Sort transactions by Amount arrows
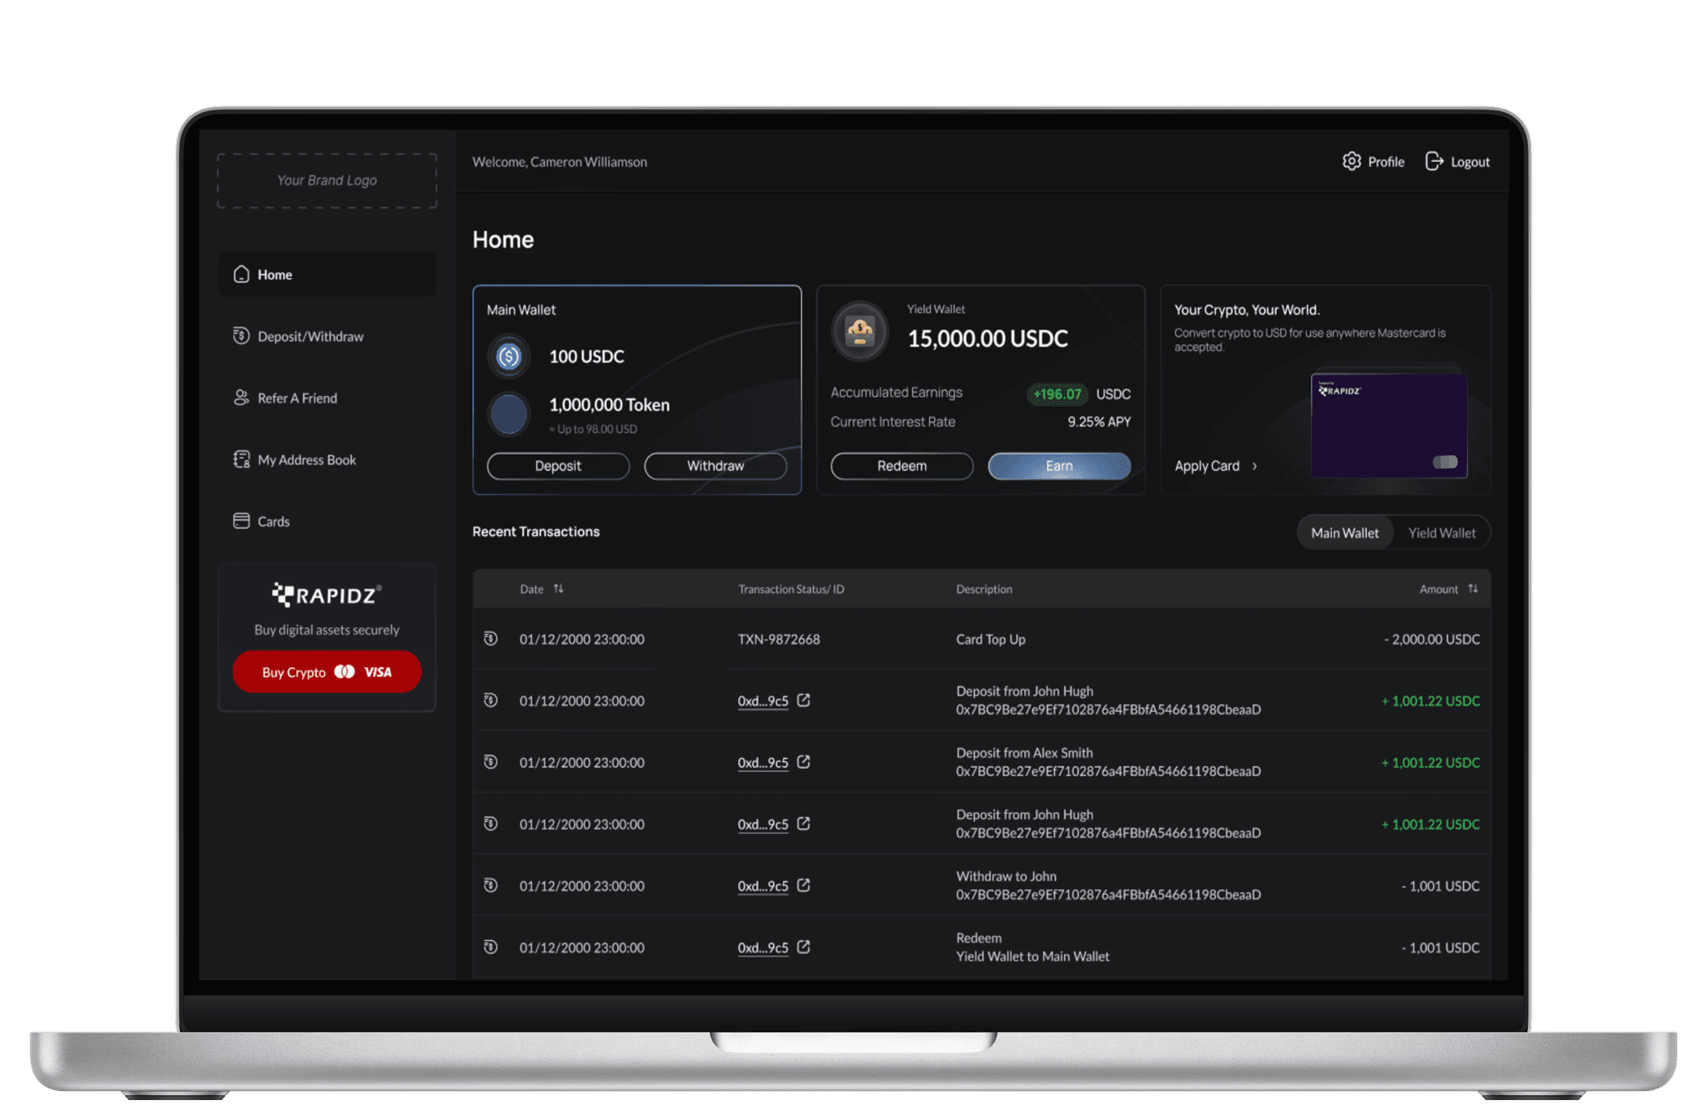Image resolution: width=1708 pixels, height=1110 pixels. (1473, 589)
